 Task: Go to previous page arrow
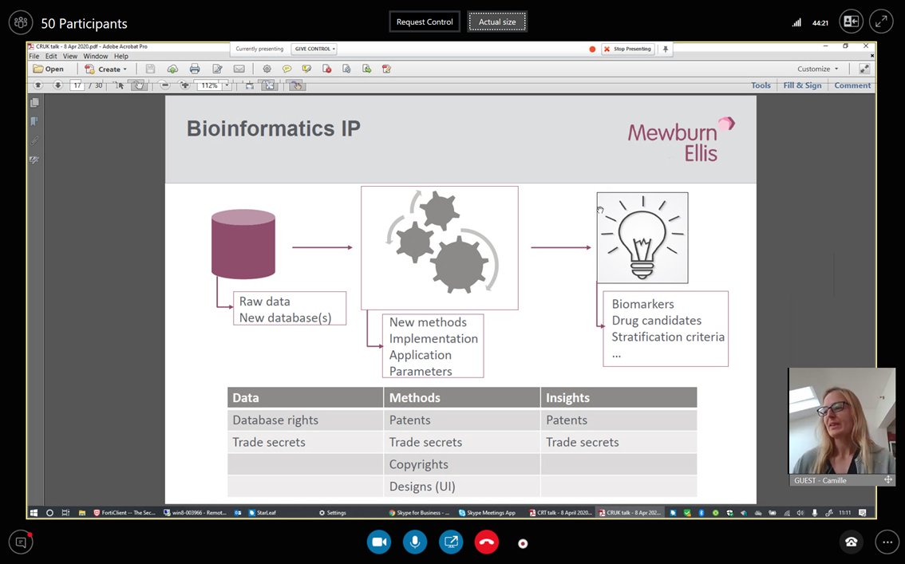pyautogui.click(x=38, y=85)
